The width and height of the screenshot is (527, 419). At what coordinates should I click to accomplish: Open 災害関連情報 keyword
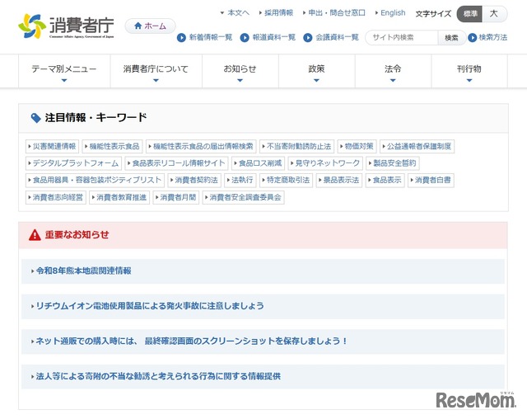pyautogui.click(x=52, y=146)
